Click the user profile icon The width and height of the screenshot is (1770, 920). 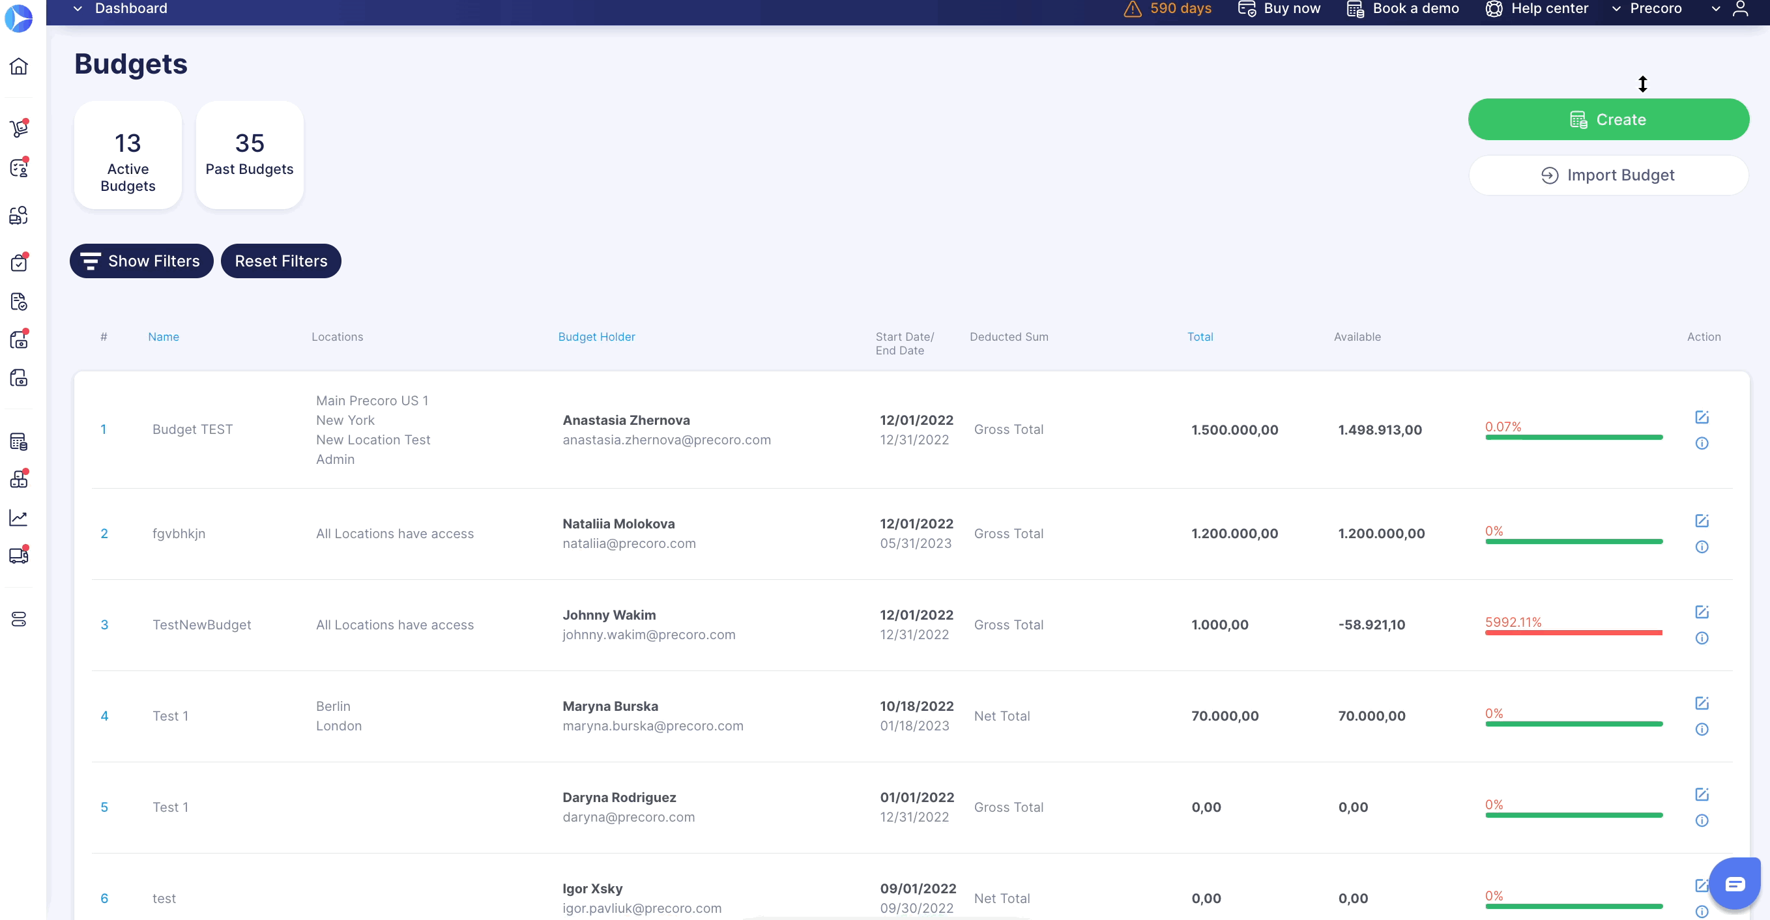click(x=1741, y=8)
